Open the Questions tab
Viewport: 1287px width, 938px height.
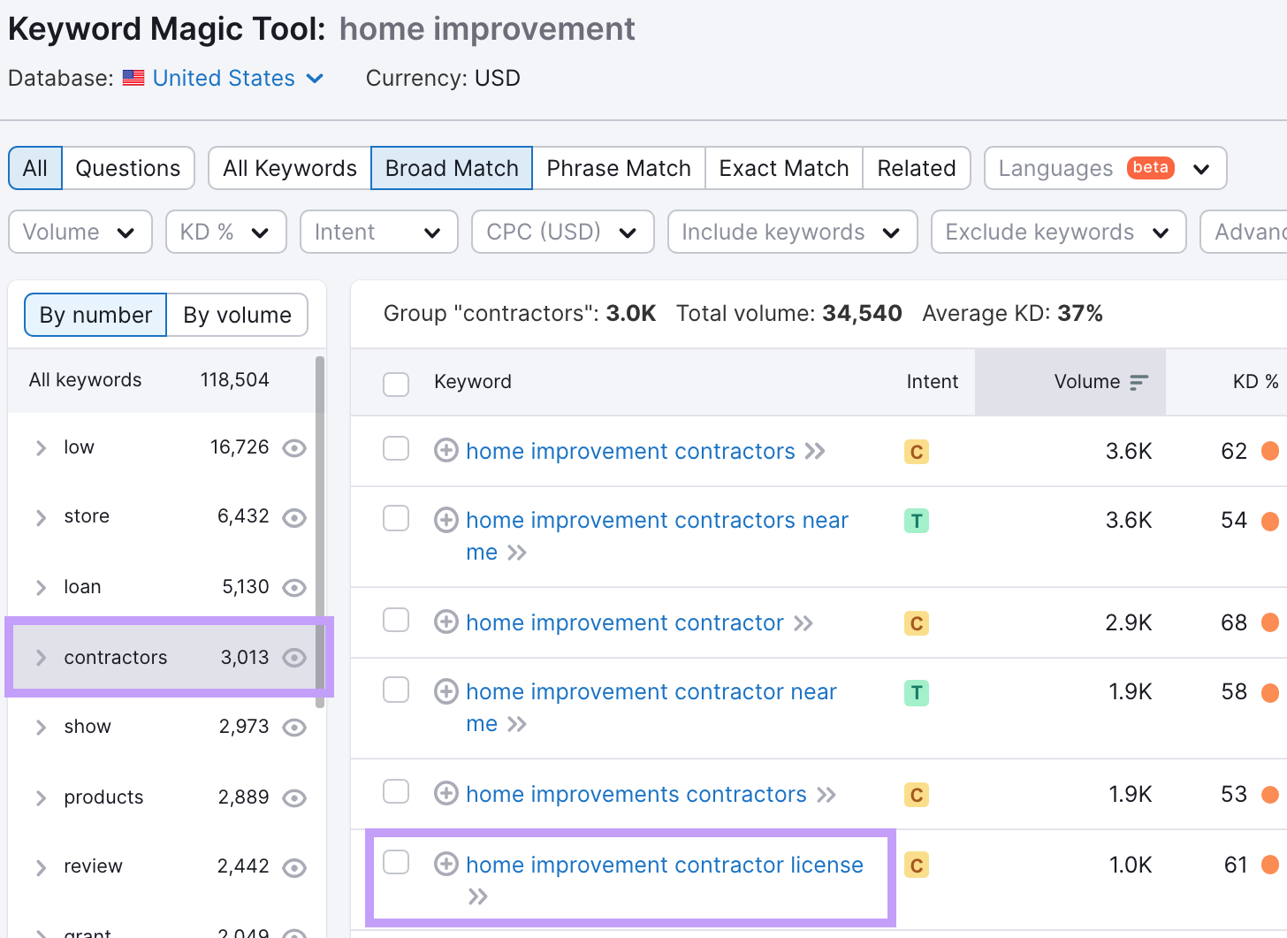click(x=127, y=168)
